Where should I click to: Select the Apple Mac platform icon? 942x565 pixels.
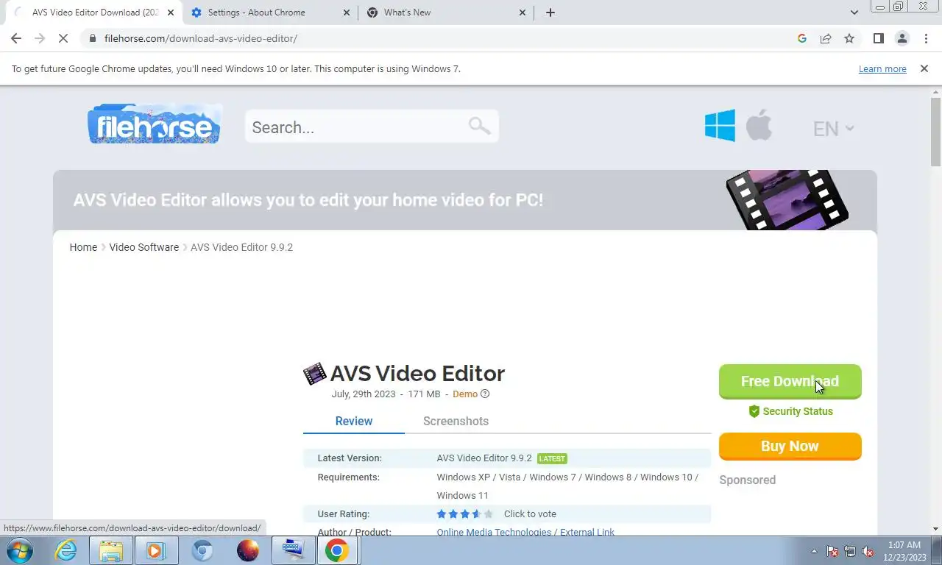click(x=759, y=125)
